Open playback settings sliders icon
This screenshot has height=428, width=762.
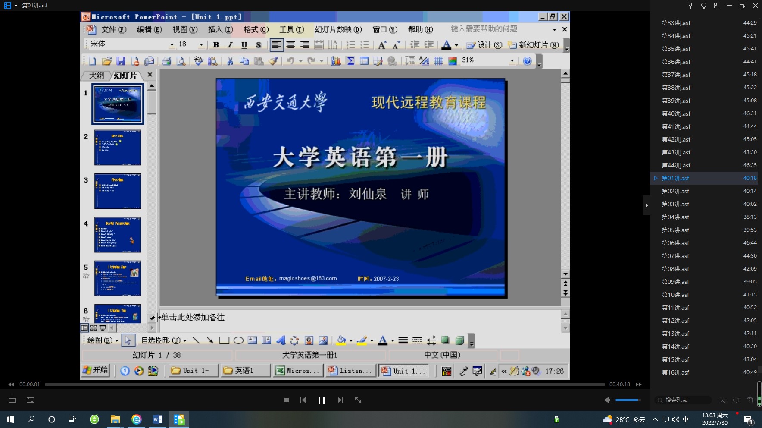(30, 400)
